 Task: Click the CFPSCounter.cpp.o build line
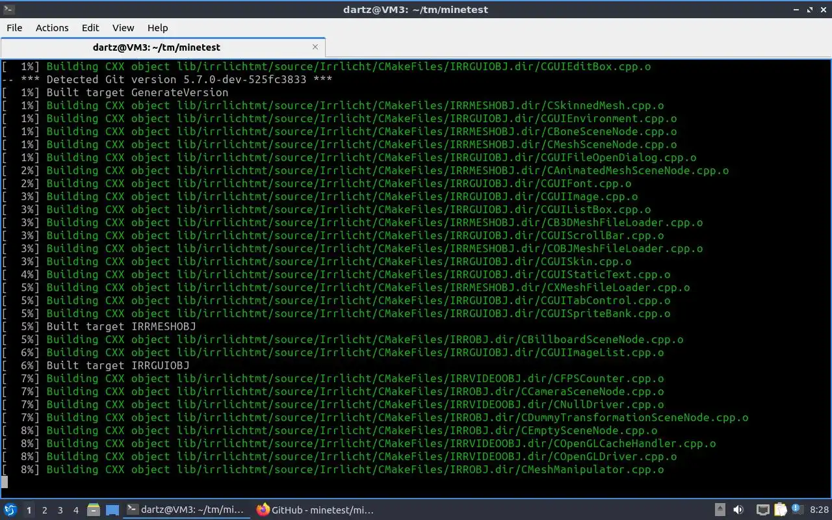tap(333, 378)
